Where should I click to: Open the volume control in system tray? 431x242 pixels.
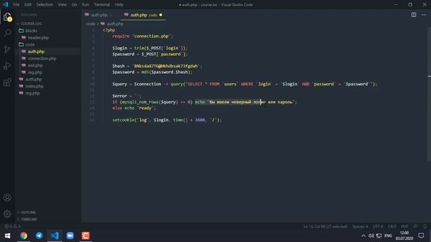click(x=371, y=236)
